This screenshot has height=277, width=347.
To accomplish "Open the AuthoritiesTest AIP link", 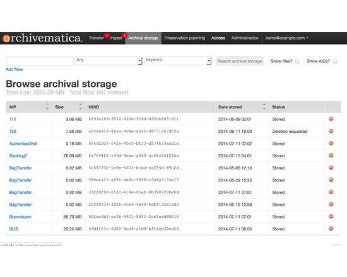I will tap(23, 144).
